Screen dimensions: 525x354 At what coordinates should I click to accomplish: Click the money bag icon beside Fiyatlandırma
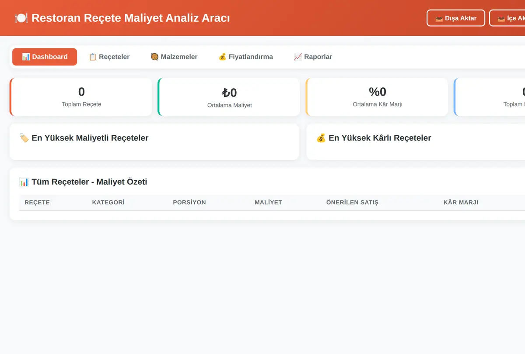coord(222,57)
